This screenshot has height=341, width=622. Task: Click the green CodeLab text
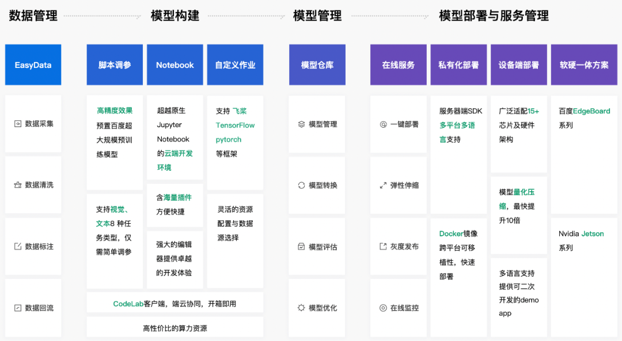[x=128, y=304]
